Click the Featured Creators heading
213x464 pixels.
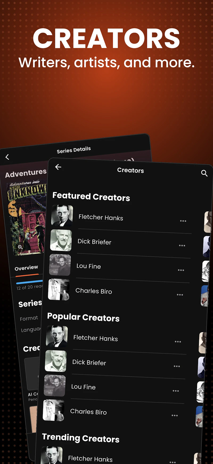point(91,196)
